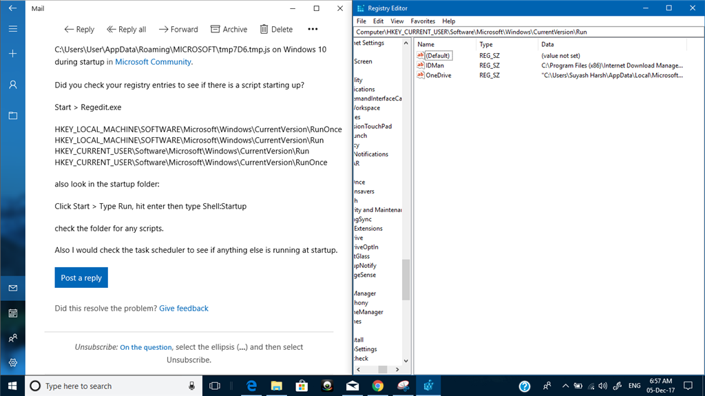Reply to the email
The image size is (705, 396).
coord(79,29)
